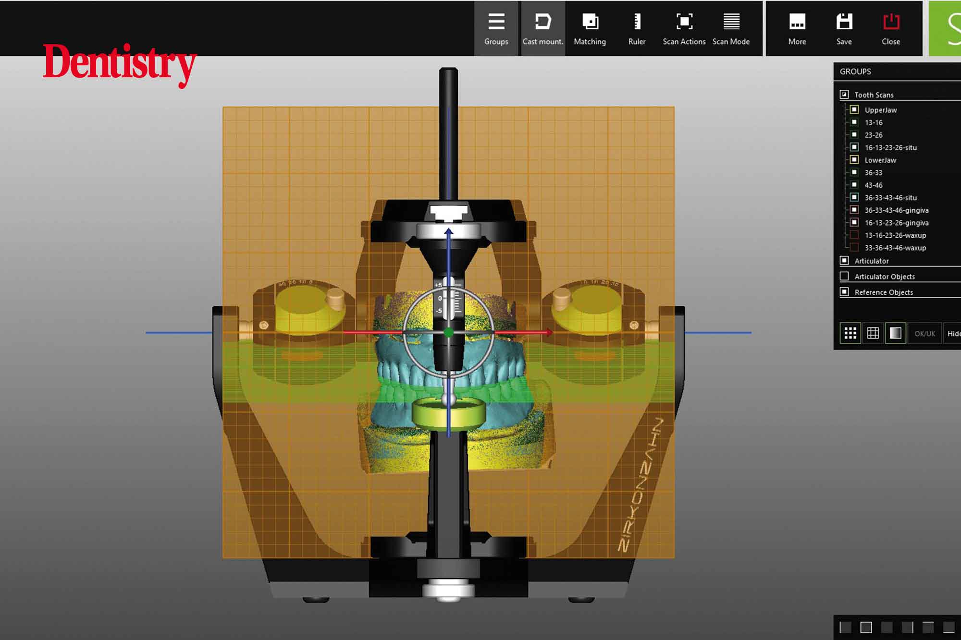Open Scan Actions menu
This screenshot has height=640, width=961.
pos(684,29)
